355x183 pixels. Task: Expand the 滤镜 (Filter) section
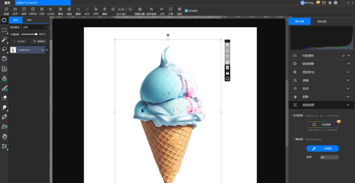coord(348,80)
